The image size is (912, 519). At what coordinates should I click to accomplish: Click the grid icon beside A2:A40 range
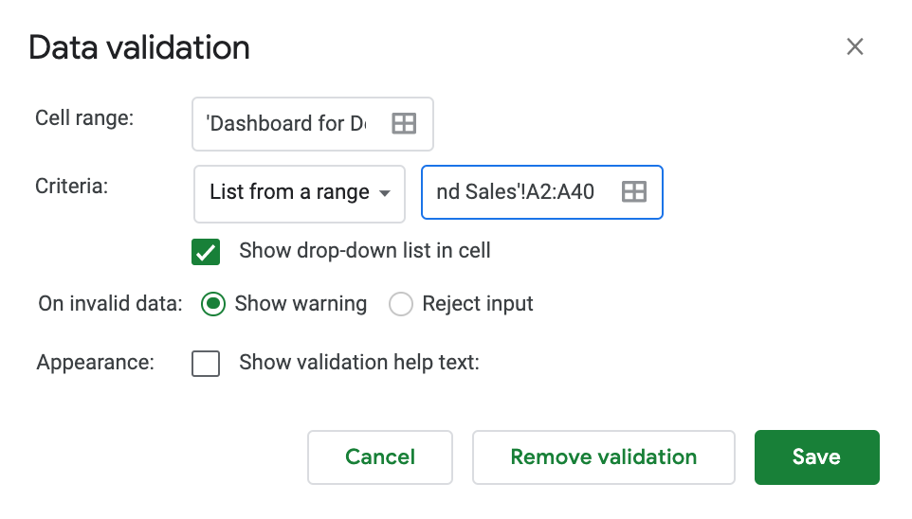[633, 192]
